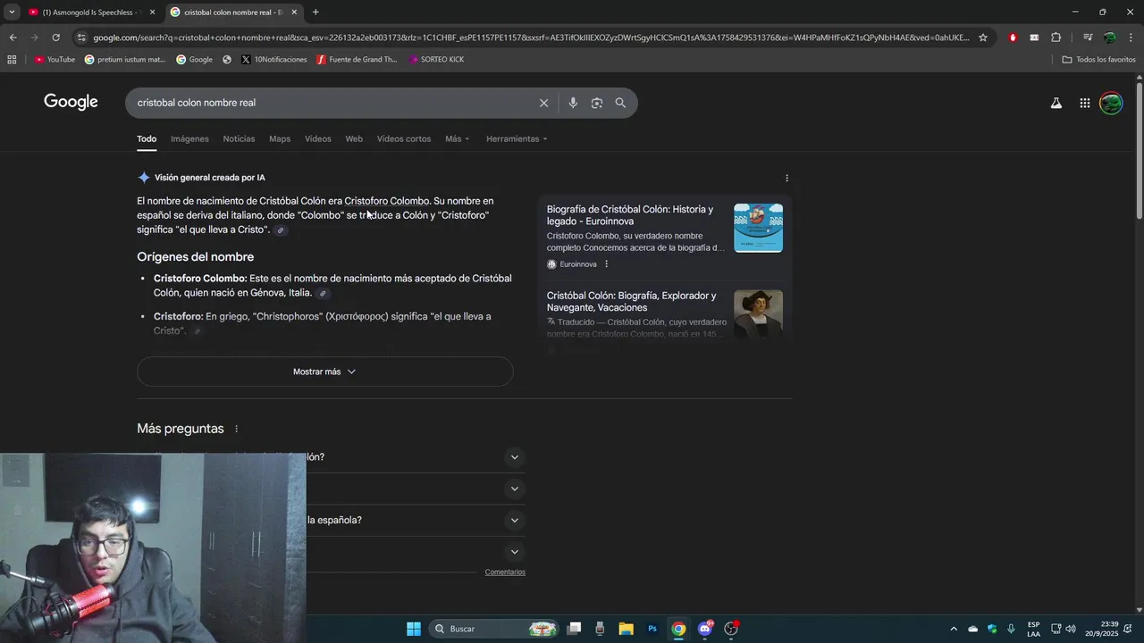Image resolution: width=1144 pixels, height=643 pixels.
Task: Open Columbus portrait thumbnail
Action: (758, 313)
